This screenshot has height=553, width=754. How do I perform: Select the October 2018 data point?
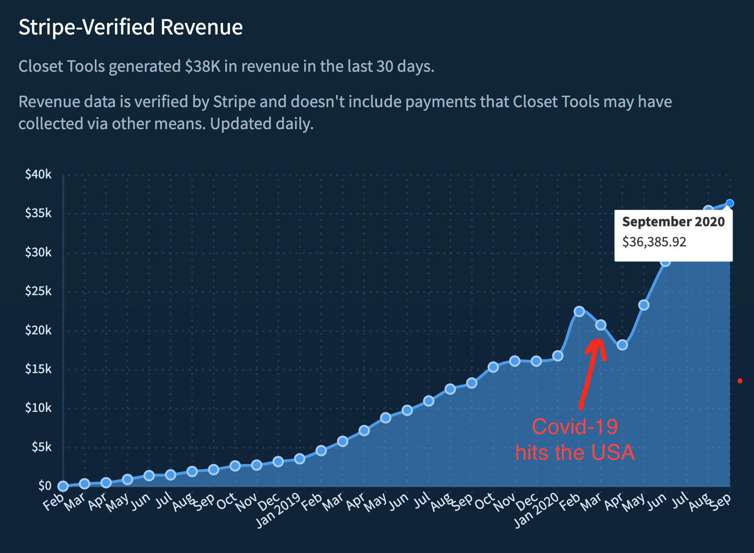click(x=235, y=465)
